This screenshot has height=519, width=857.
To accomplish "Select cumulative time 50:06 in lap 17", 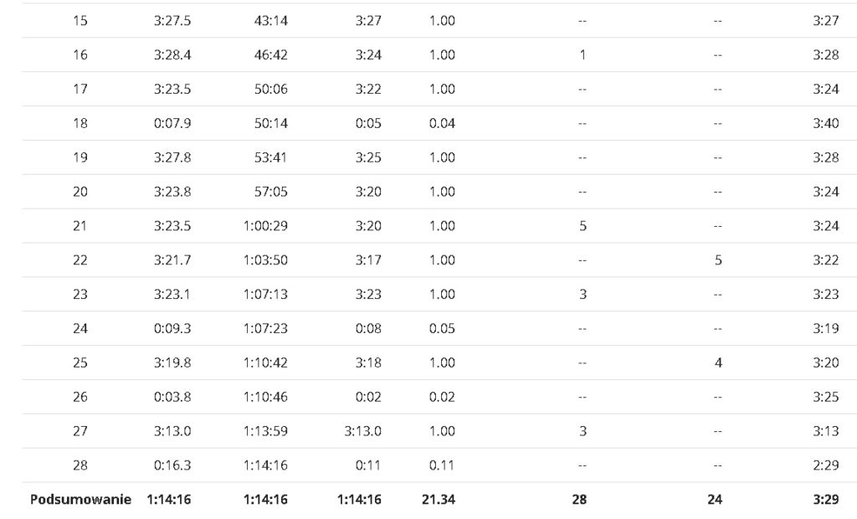I will [270, 89].
